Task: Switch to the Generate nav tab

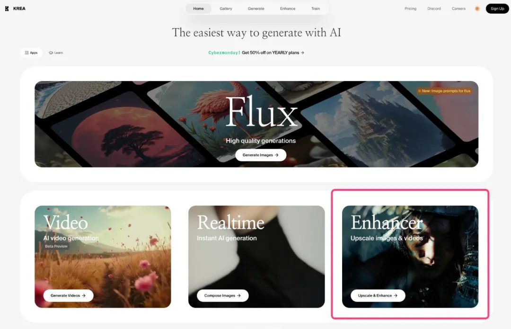Action: coord(256,9)
